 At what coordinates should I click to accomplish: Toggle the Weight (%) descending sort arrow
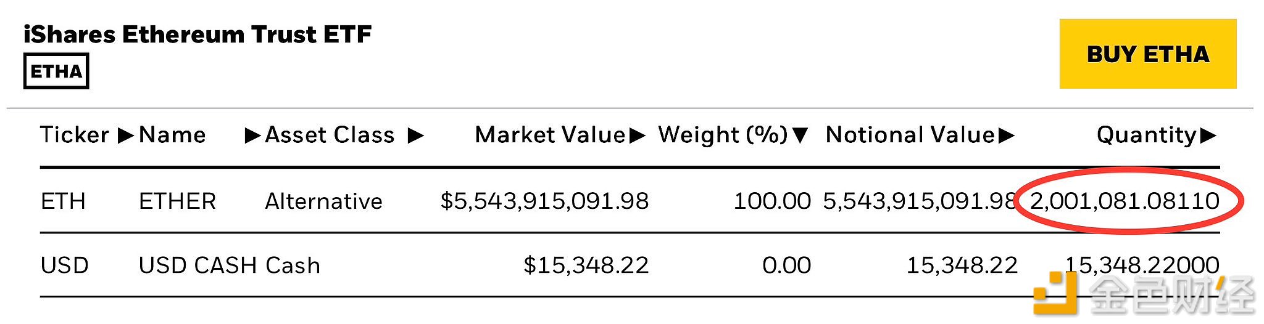click(x=800, y=135)
